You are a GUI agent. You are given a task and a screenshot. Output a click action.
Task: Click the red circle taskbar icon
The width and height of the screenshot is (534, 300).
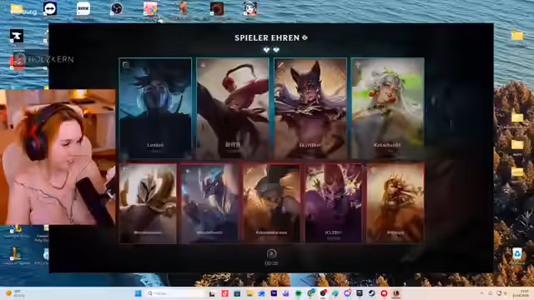coord(384,293)
